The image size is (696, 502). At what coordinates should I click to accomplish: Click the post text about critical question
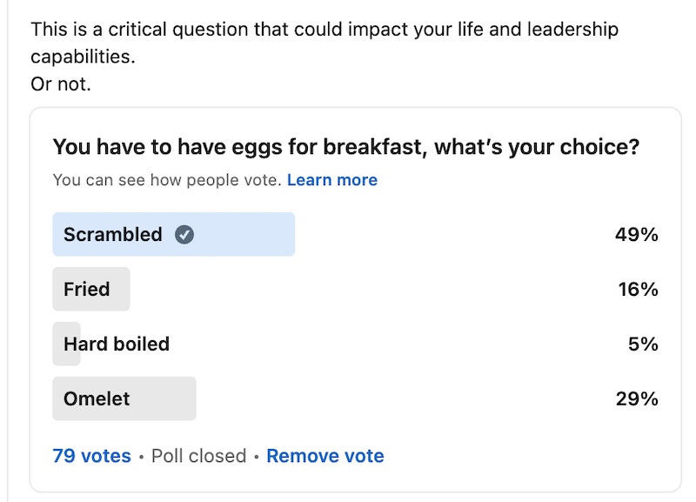tap(325, 43)
